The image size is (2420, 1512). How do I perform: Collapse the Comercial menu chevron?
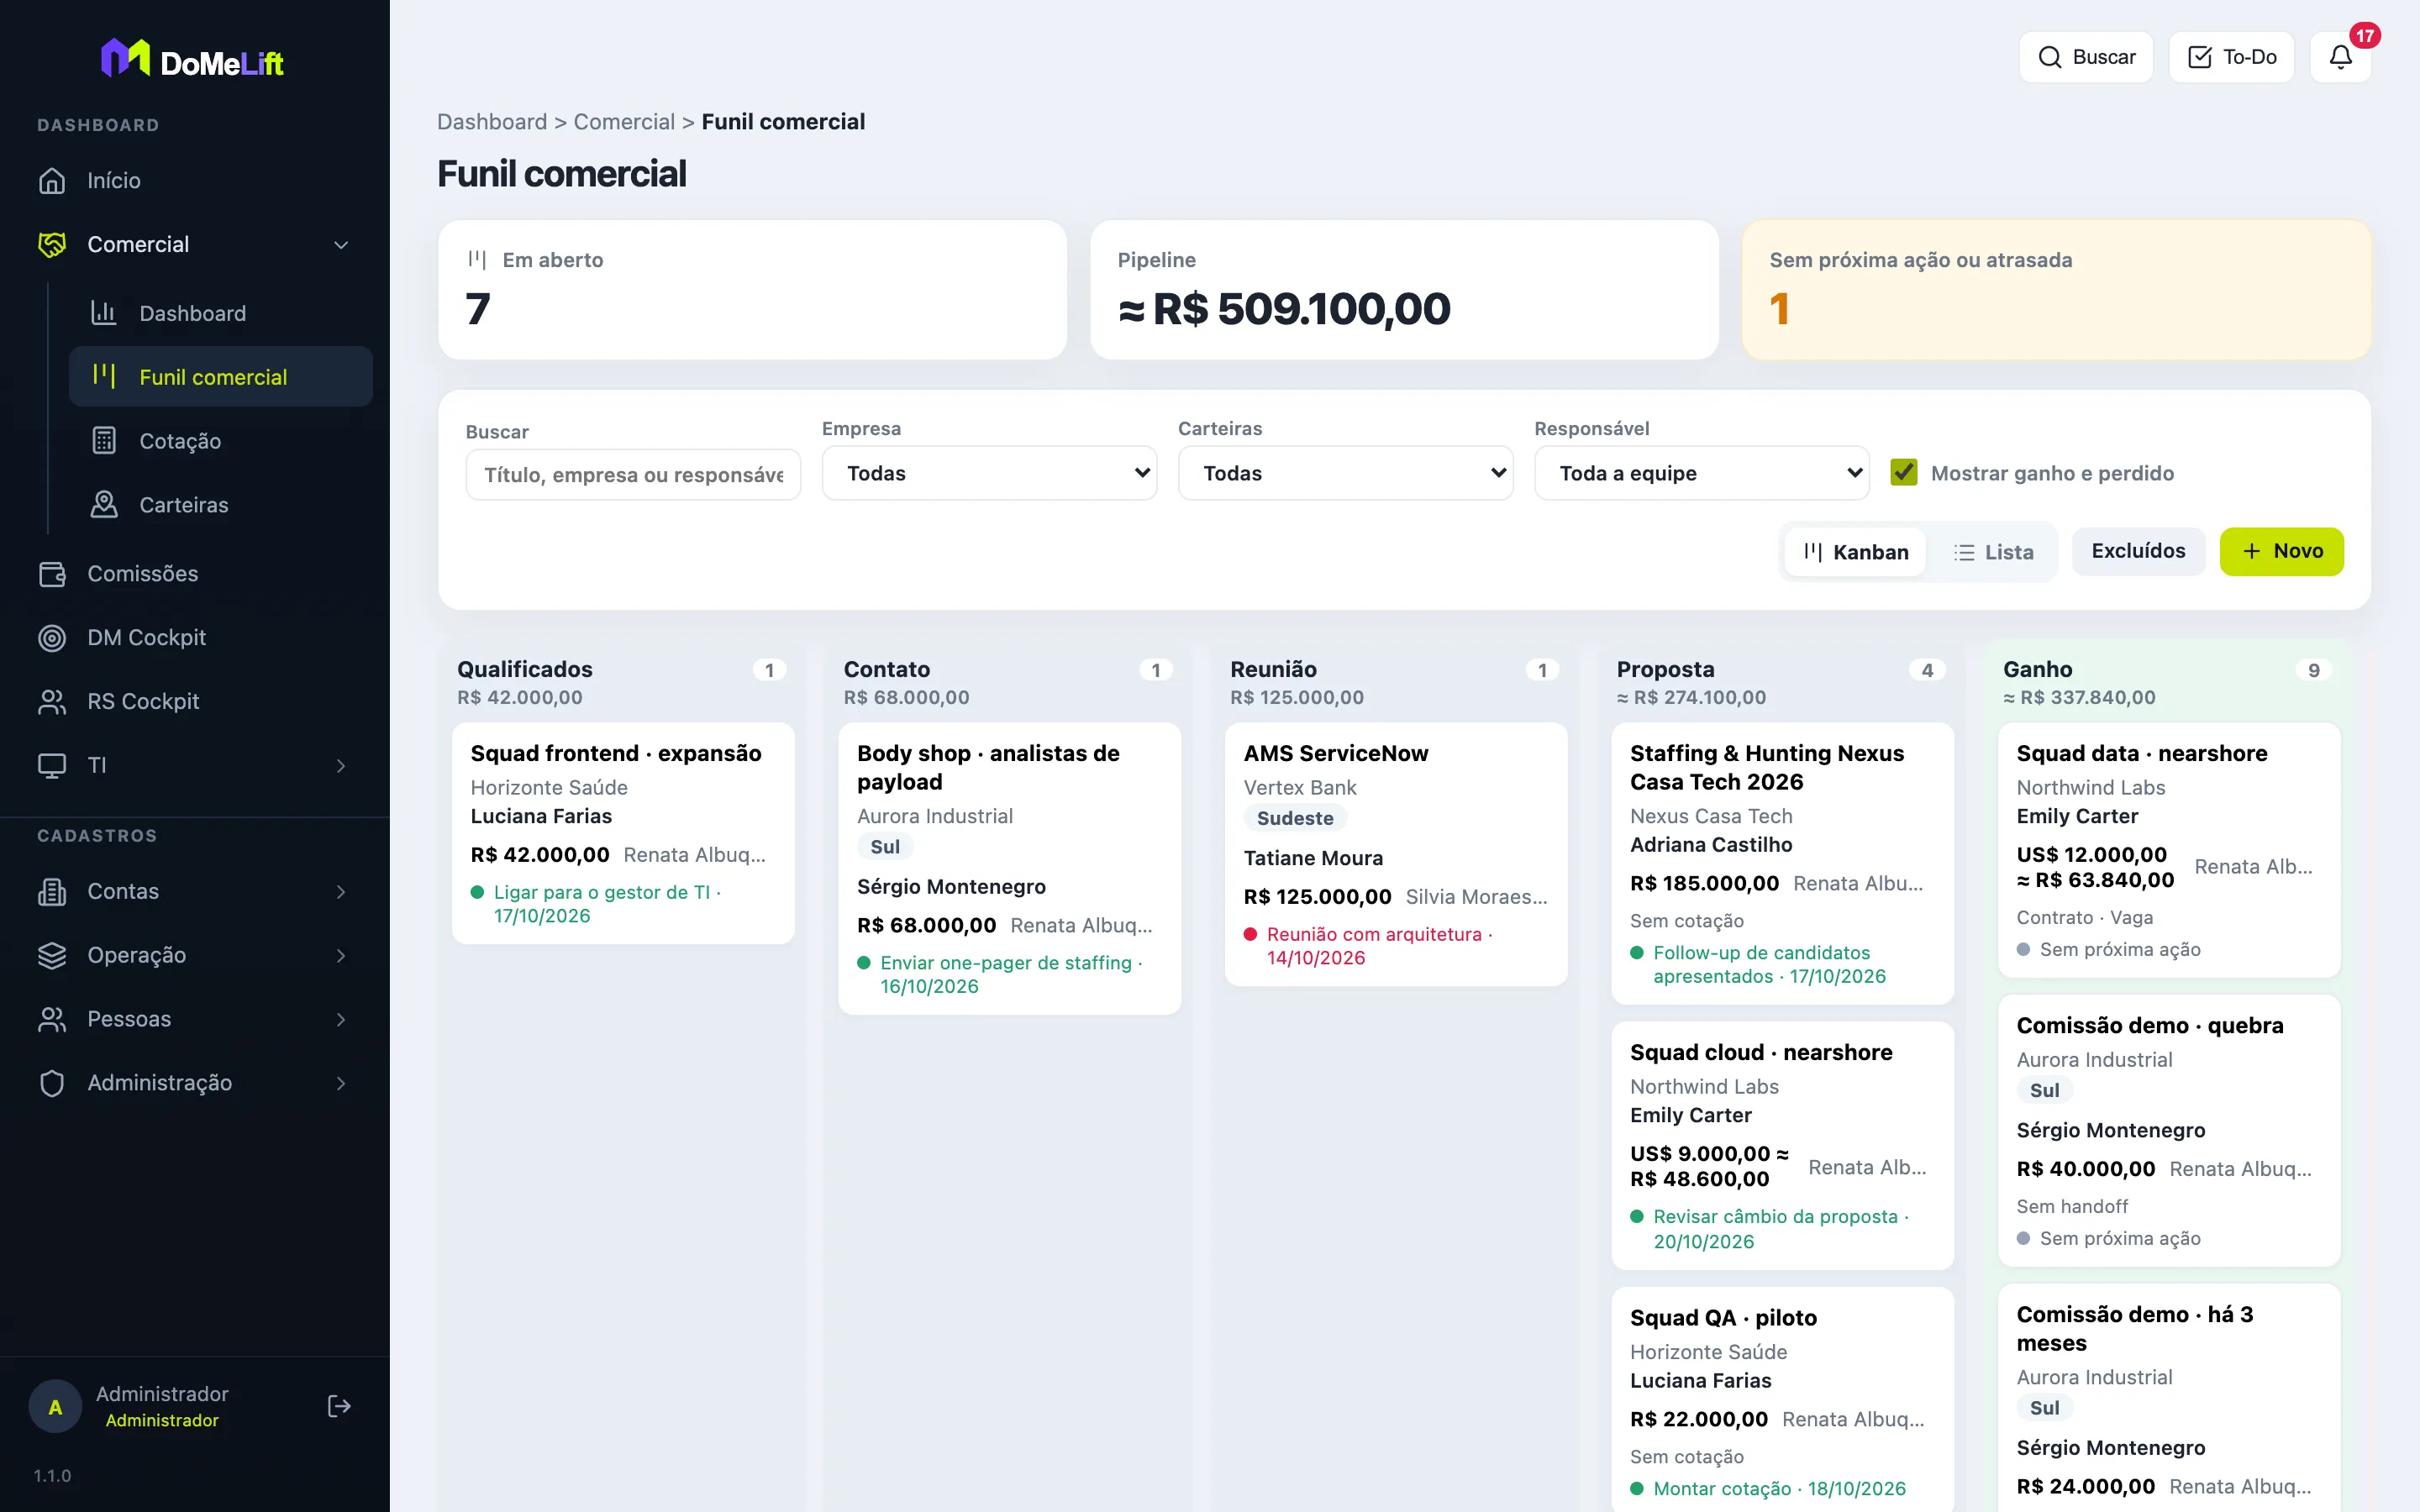click(341, 245)
